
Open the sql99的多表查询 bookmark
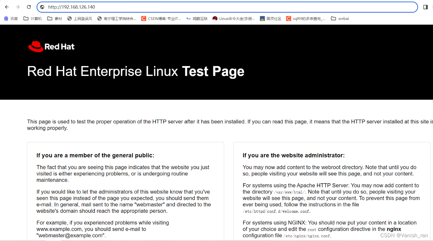coord(306,19)
